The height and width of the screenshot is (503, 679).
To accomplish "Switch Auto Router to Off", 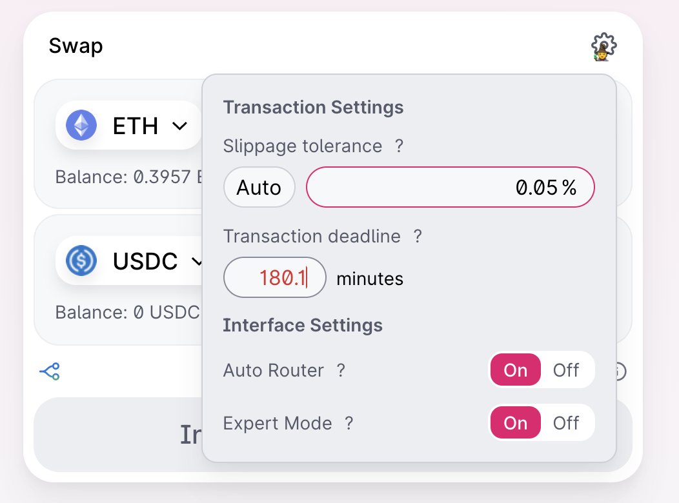I will click(567, 370).
